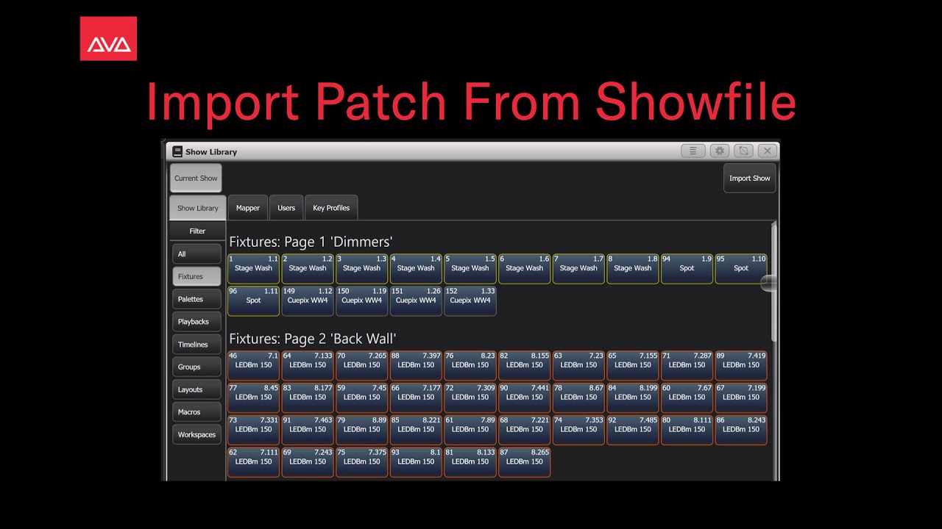The height and width of the screenshot is (529, 942).
Task: Select Cuepix WW4 fixture number 152
Action: point(470,301)
